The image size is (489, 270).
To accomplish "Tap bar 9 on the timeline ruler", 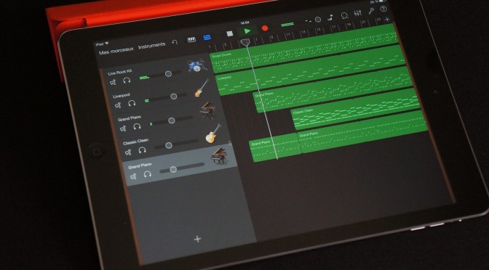I will pyautogui.click(x=271, y=37).
